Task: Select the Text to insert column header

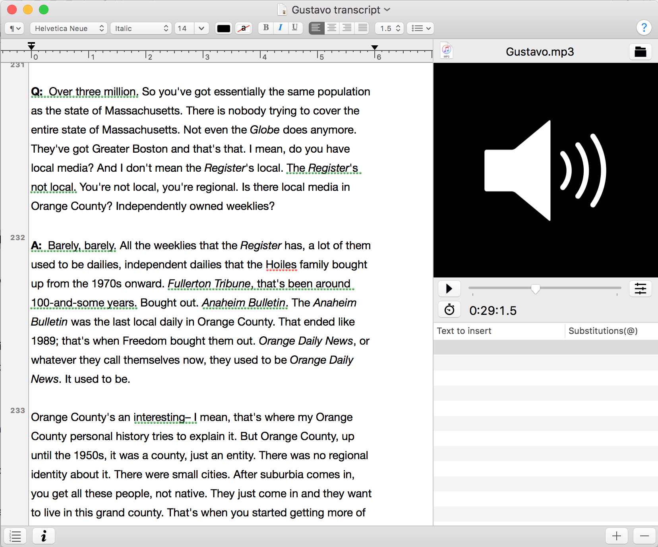Action: pyautogui.click(x=464, y=330)
